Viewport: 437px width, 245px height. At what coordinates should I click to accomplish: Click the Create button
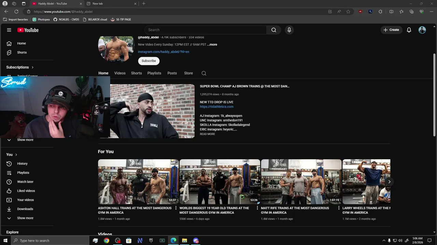point(391,30)
